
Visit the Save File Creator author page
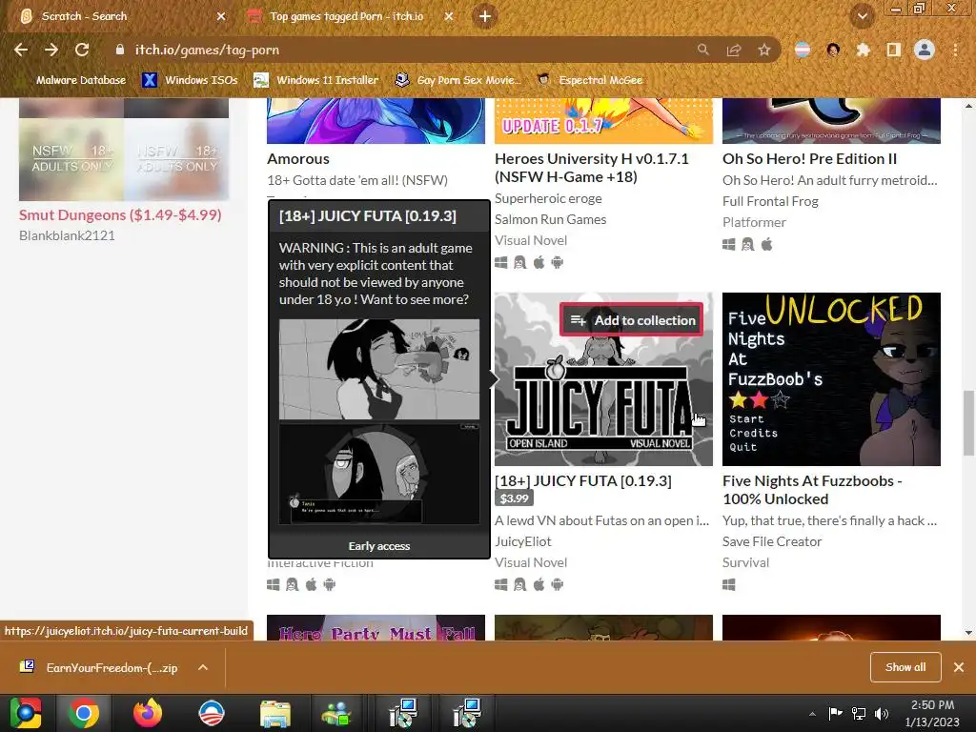(772, 541)
